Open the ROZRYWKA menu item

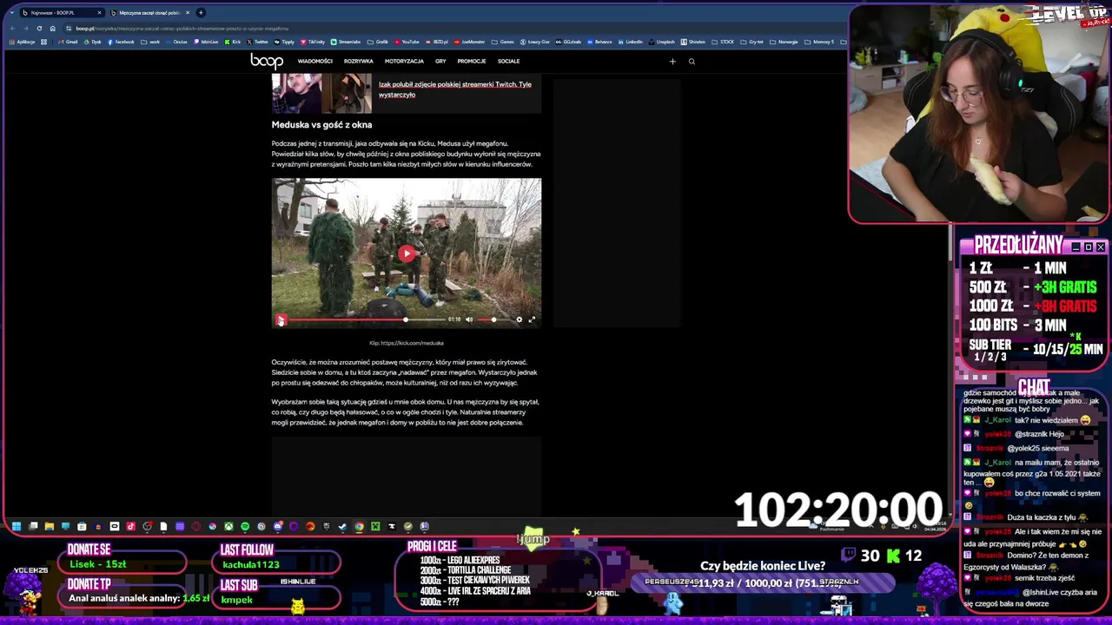click(x=358, y=61)
